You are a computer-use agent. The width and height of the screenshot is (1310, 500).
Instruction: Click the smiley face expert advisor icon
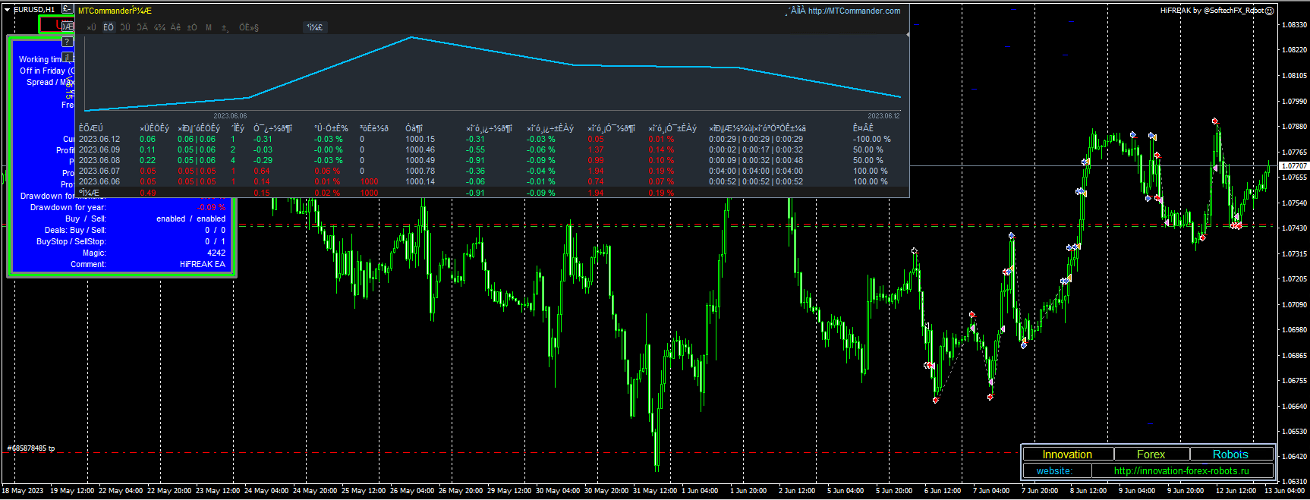[1270, 11]
